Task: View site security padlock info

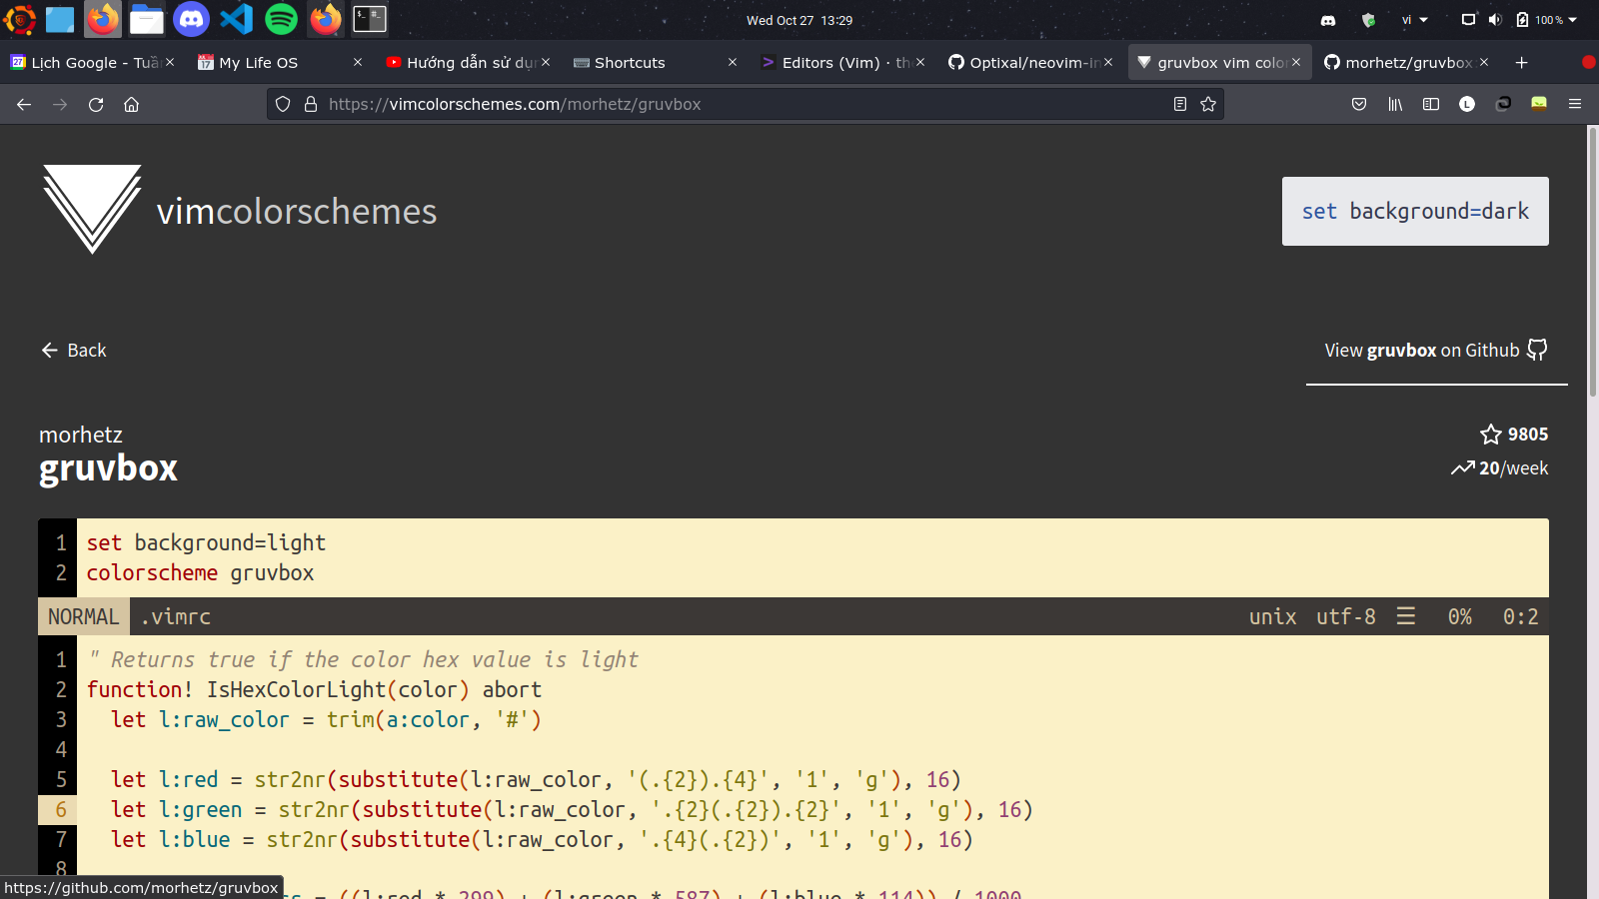Action: tap(311, 104)
